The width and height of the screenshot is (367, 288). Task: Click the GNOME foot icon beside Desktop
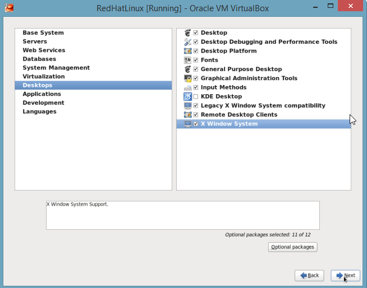pos(188,32)
